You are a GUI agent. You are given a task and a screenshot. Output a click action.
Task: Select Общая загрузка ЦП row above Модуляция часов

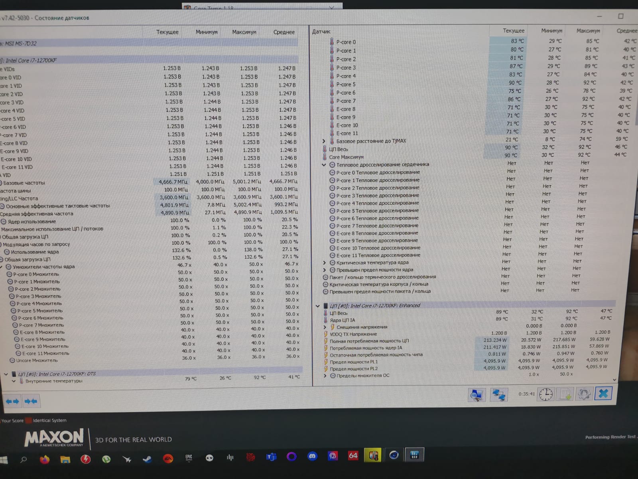pyautogui.click(x=149, y=236)
